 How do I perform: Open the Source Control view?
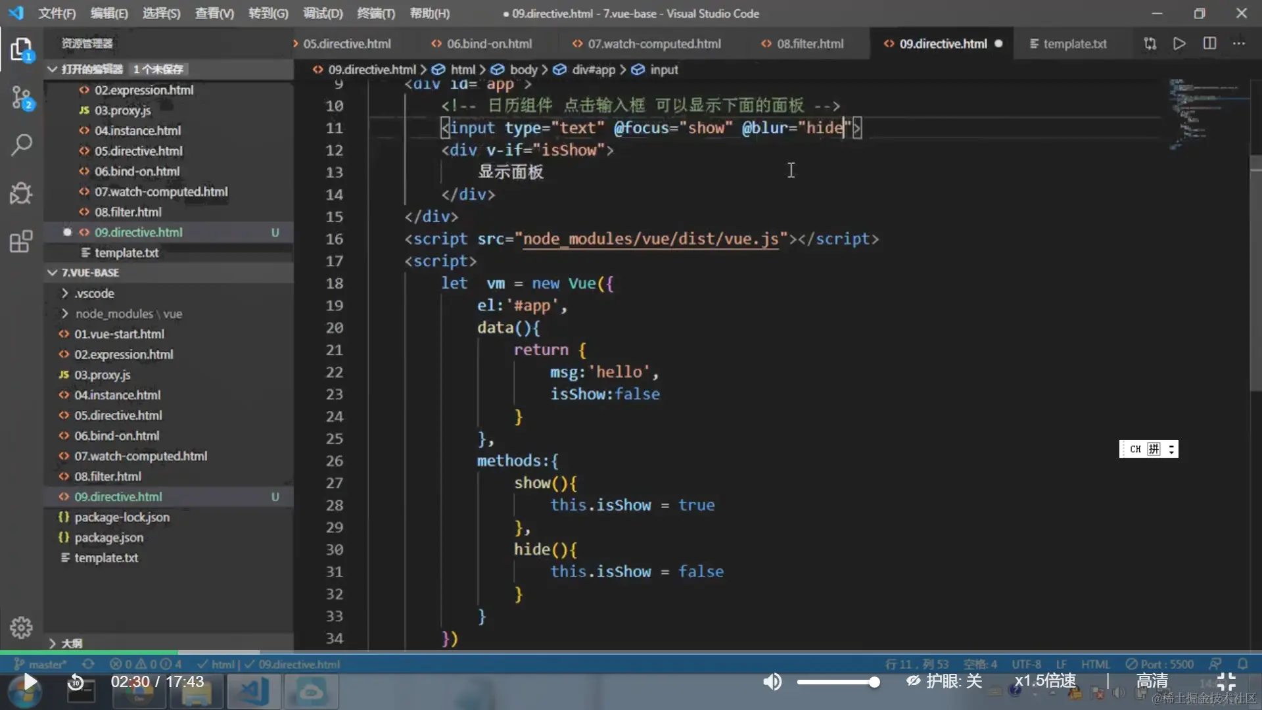click(21, 98)
